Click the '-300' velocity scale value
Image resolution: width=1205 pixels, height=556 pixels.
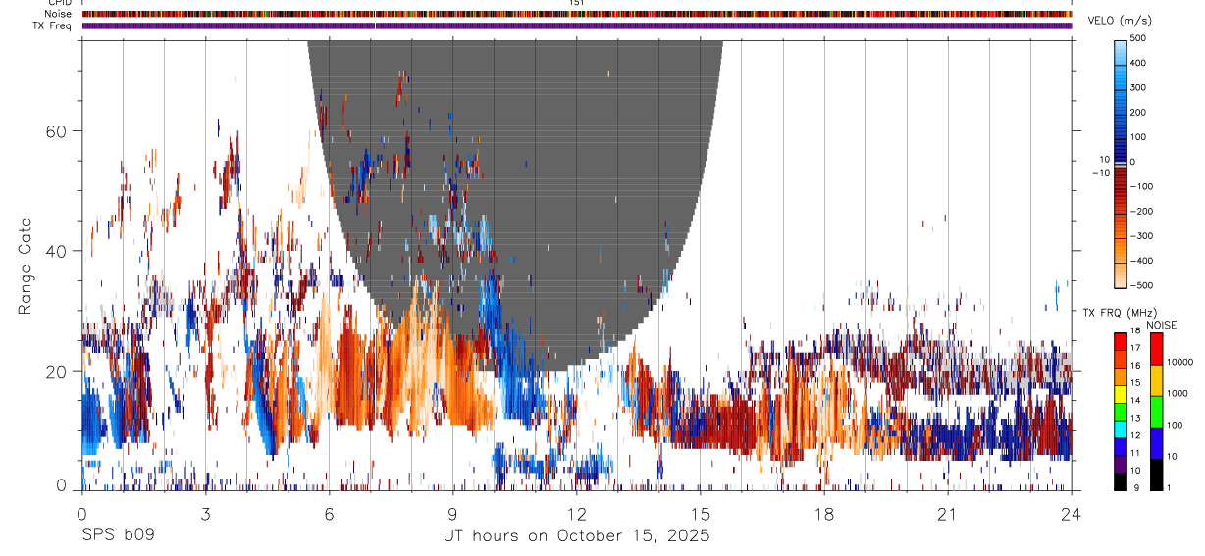click(1140, 236)
